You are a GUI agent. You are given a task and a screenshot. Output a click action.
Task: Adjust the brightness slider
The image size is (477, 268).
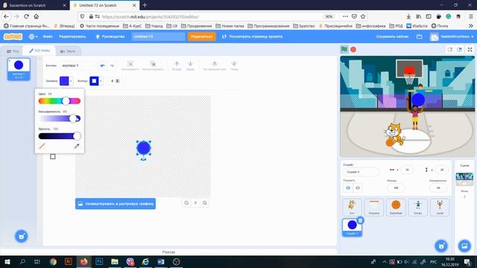(x=60, y=135)
